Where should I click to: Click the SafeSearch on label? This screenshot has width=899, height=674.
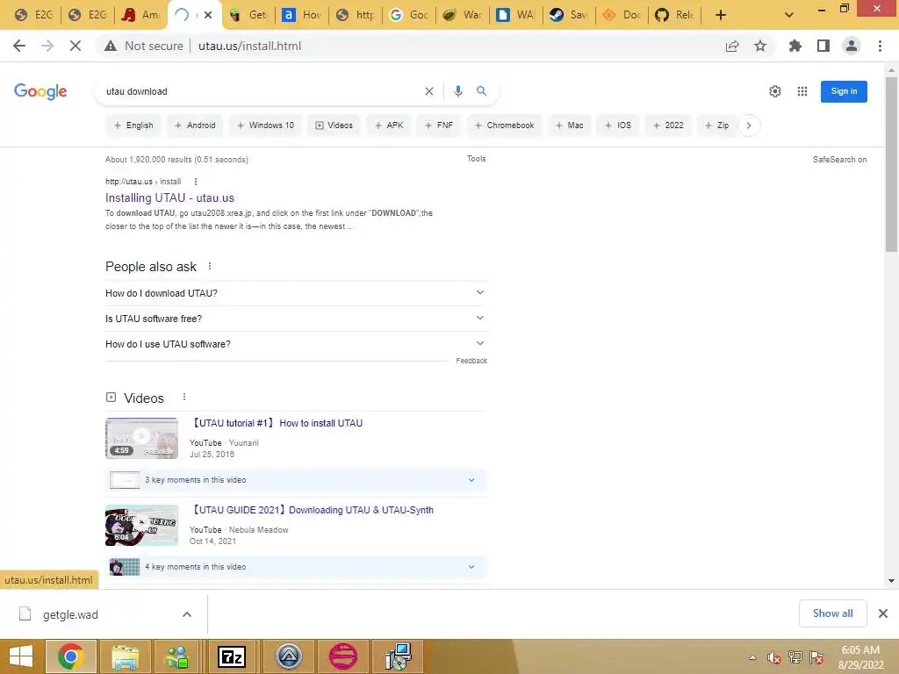tap(839, 160)
